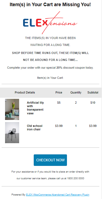The width and height of the screenshot is (102, 199).
Task: Click the Product Details column header
Action: point(25,92)
